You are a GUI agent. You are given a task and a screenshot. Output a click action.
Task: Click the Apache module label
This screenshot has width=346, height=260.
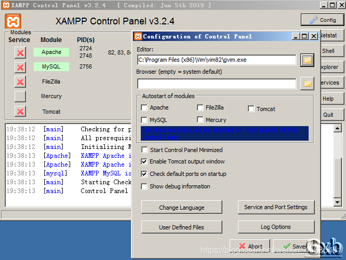coord(51,52)
